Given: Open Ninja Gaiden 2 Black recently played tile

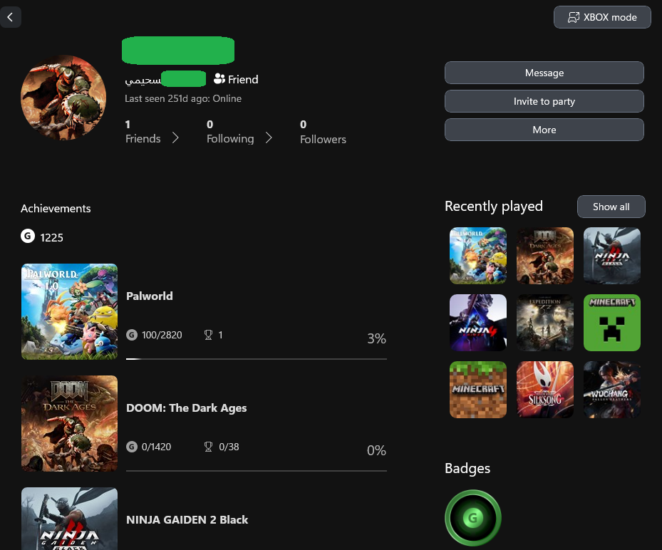Looking at the screenshot, I should [611, 256].
